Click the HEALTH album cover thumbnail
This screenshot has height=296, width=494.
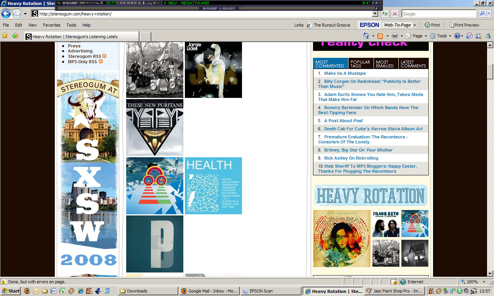tap(213, 186)
